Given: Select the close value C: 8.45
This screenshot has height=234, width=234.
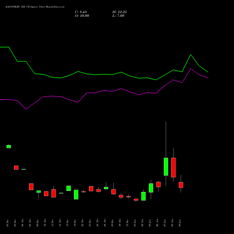Looking at the screenshot, I should tap(81, 12).
